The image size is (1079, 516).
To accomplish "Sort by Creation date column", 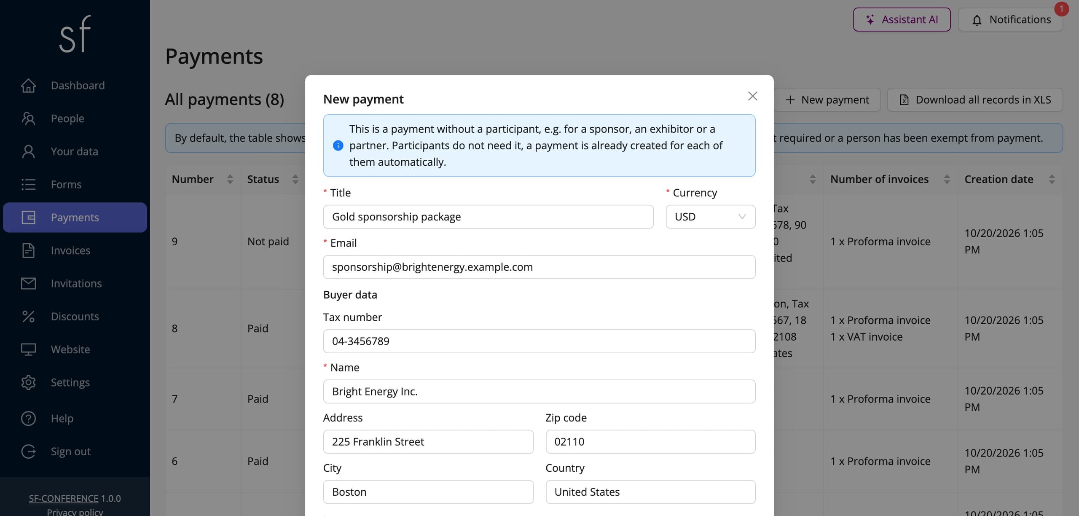I will coord(1052,179).
